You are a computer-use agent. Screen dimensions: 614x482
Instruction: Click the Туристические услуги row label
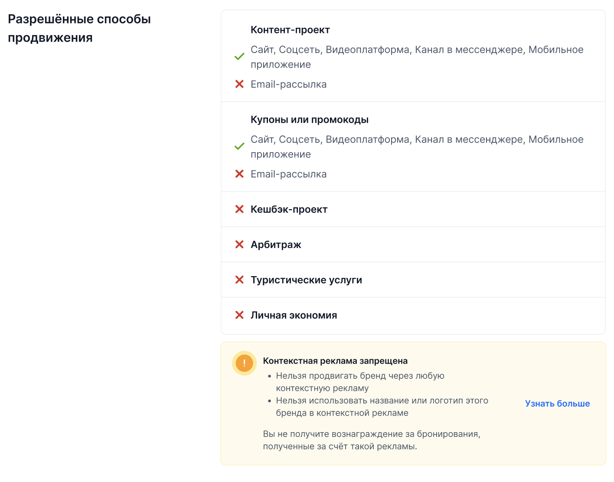(306, 280)
